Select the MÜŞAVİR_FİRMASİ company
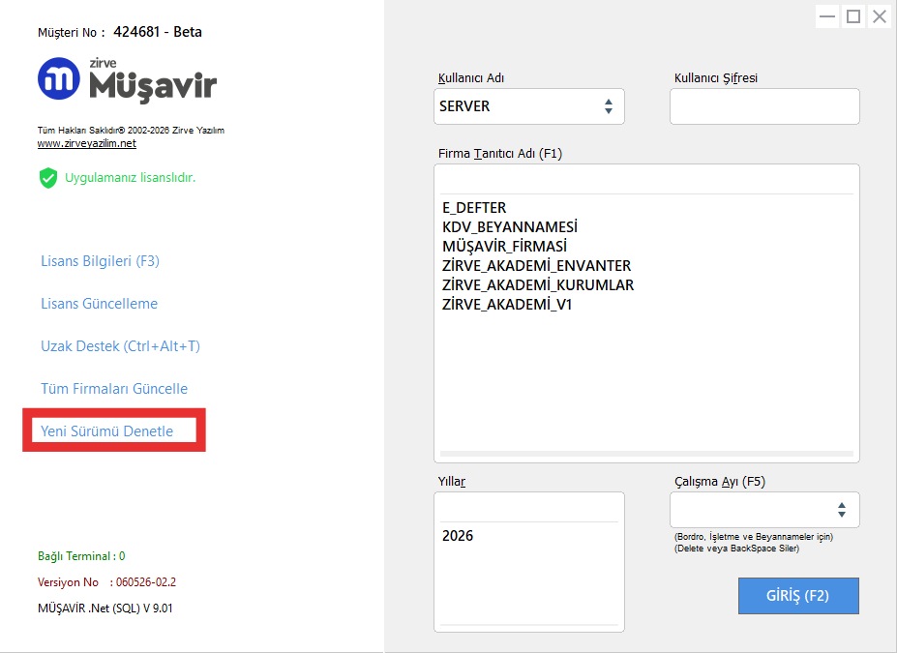 pos(504,247)
